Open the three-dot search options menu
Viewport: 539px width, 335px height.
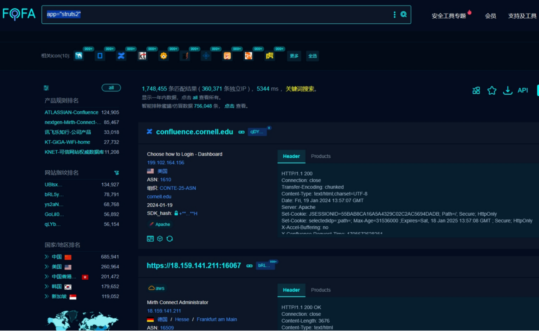click(x=395, y=14)
